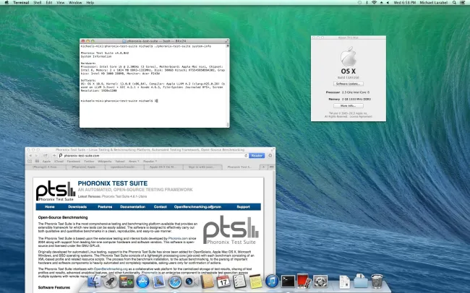470x293 pixels.
Task: Open the Window menu in the menu bar
Action: pos(75,2)
